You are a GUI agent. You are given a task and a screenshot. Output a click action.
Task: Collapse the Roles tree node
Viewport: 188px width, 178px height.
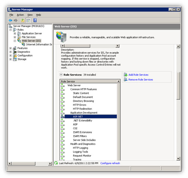[x=10, y=30]
